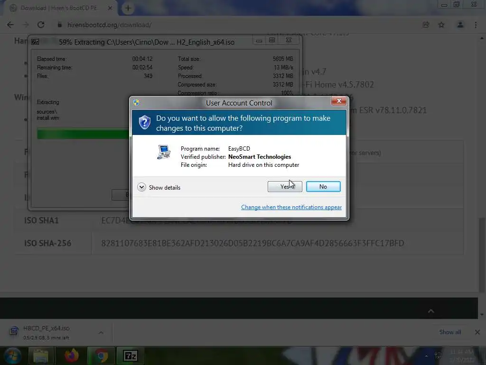
Task: Maximize the 7-Zip extracting window
Action: point(272,40)
